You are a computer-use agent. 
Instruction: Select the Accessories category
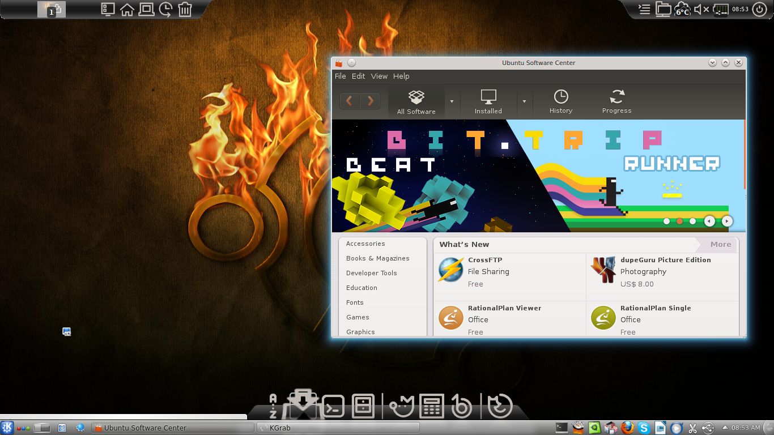coord(365,244)
